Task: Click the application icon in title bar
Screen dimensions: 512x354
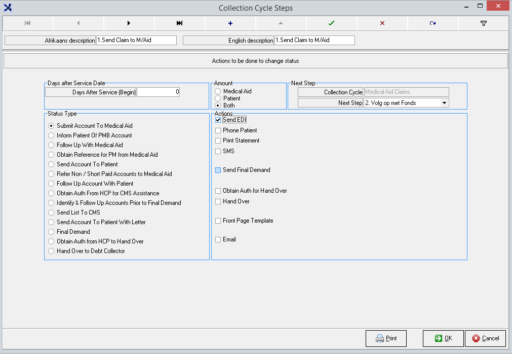Action: click(8, 8)
